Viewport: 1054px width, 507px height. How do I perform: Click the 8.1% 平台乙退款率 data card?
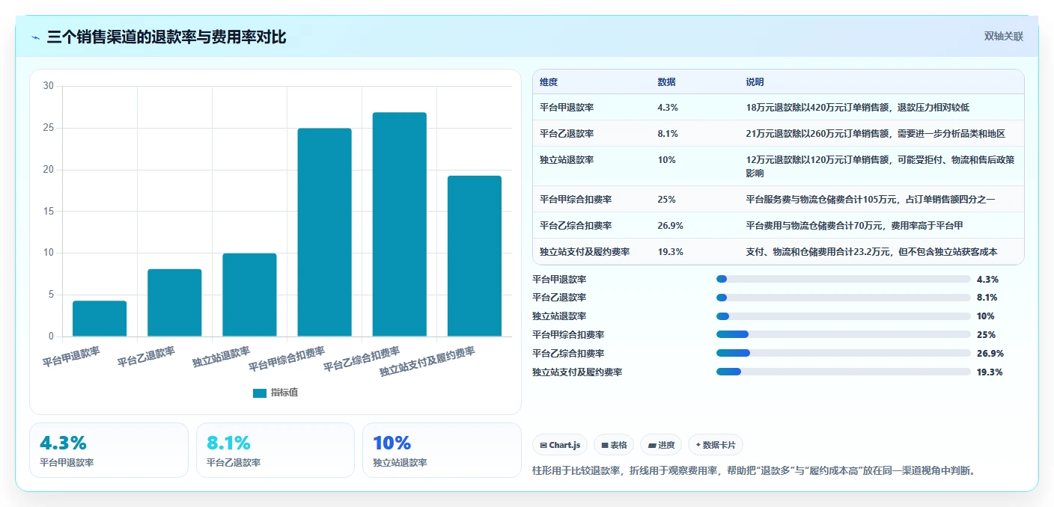click(x=275, y=450)
